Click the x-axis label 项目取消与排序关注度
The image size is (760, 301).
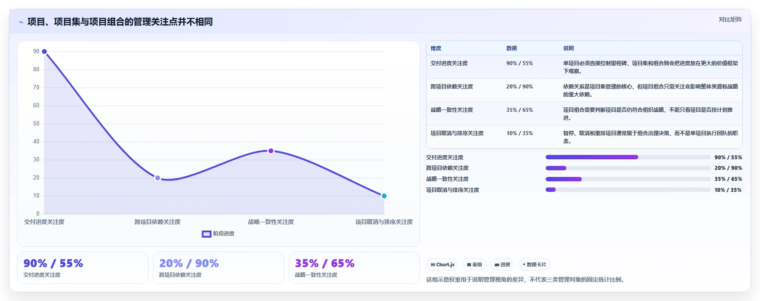point(384,222)
